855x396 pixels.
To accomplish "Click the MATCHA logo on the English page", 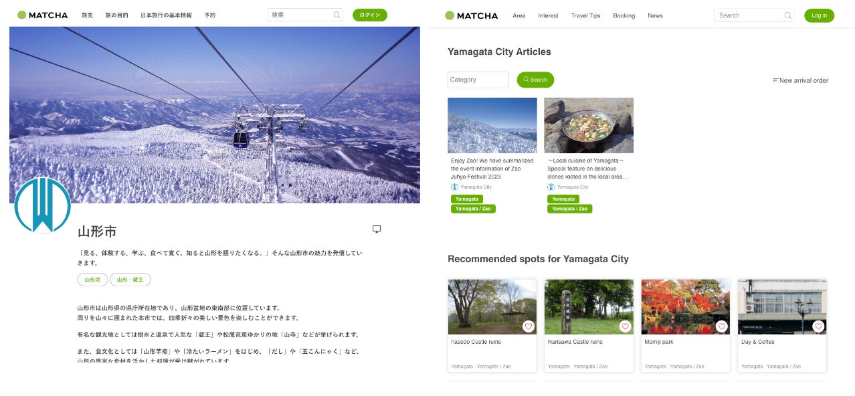I will click(x=472, y=15).
